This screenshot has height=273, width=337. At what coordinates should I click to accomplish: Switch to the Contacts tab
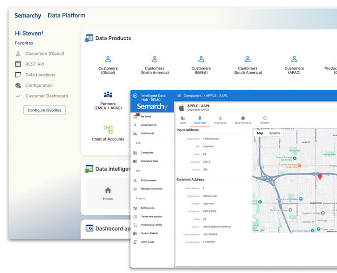220,120
